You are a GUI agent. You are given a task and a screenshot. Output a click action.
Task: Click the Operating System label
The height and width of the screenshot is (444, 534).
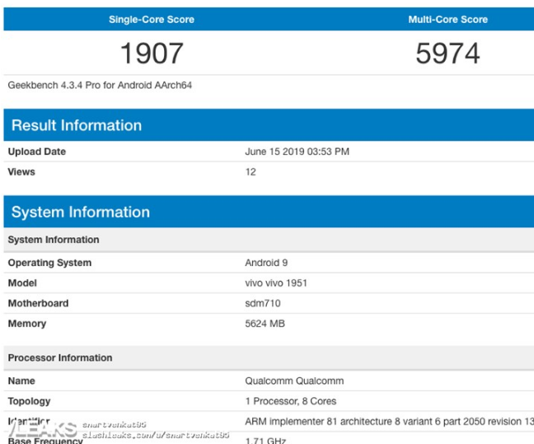pos(49,263)
